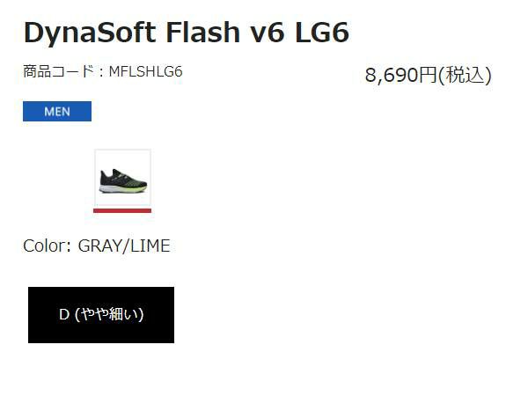The height and width of the screenshot is (396, 528).
Task: Click the word Flash in heading
Action: click(x=195, y=33)
